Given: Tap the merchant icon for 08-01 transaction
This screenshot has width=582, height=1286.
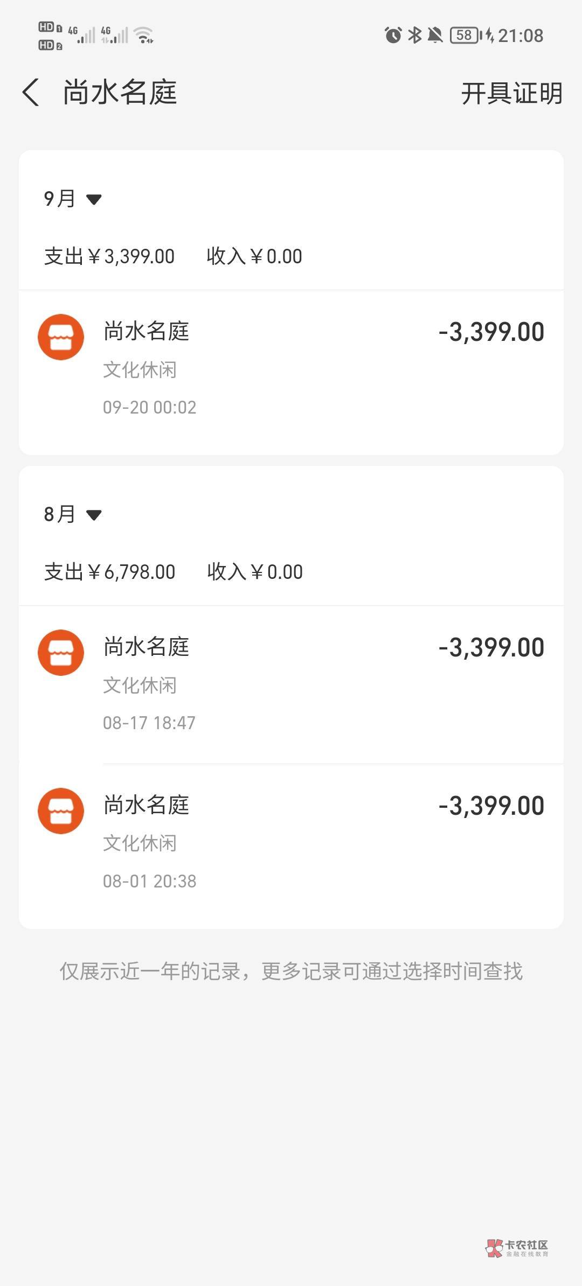Looking at the screenshot, I should pos(61,811).
